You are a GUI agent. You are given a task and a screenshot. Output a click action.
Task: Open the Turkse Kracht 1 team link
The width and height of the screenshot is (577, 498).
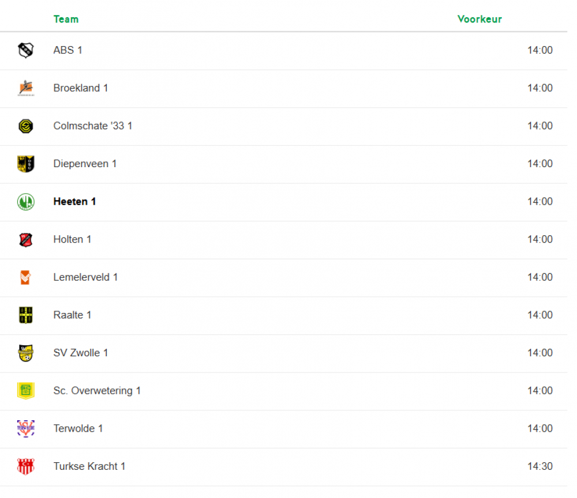(x=89, y=466)
